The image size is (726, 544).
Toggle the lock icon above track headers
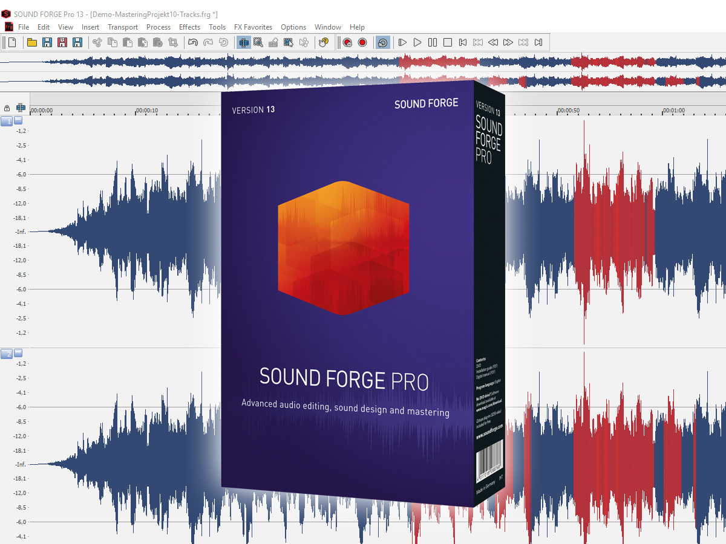(6, 108)
